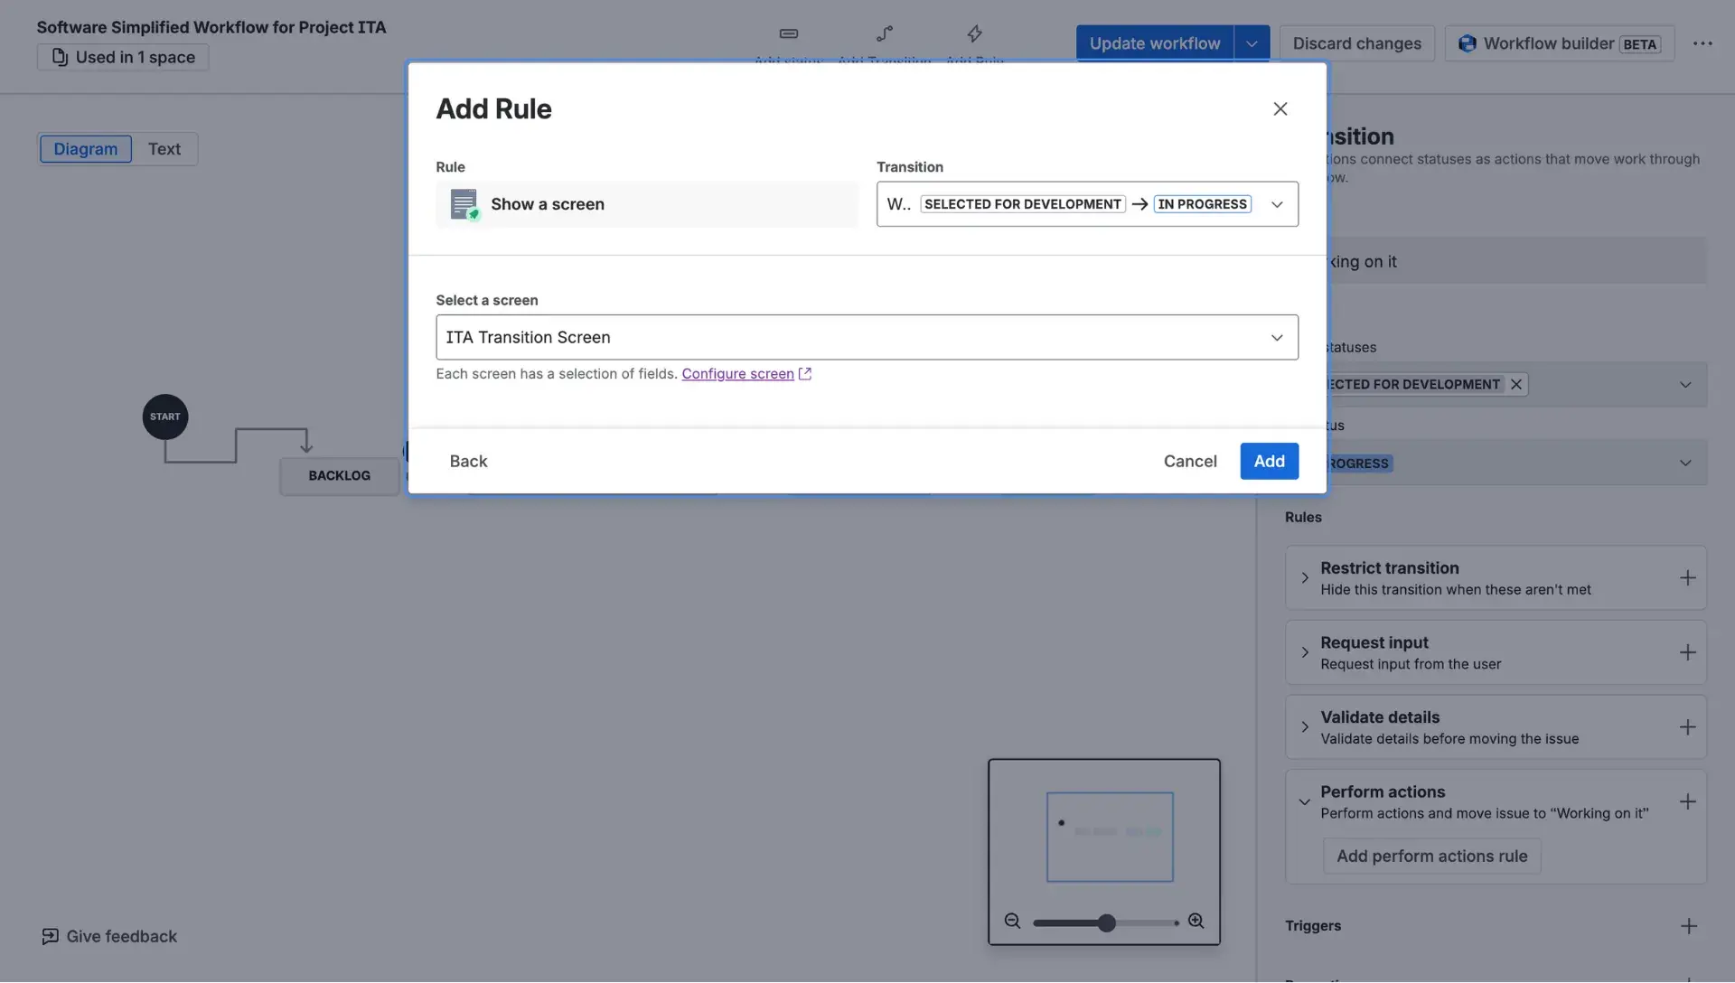
Task: Select the Add Transition toolbar icon
Action: (884, 34)
